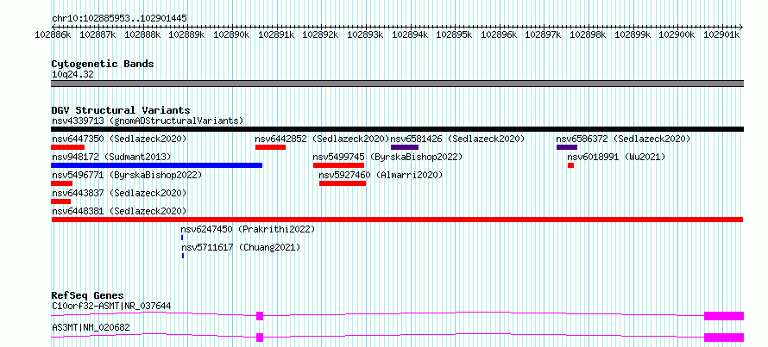
Task: Click the small red nsv6018991 marker
Action: pos(570,165)
